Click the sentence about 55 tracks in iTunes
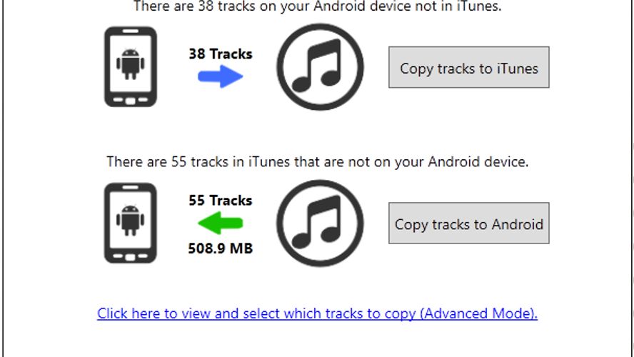Screen dimensions: 634x357 pos(318,162)
